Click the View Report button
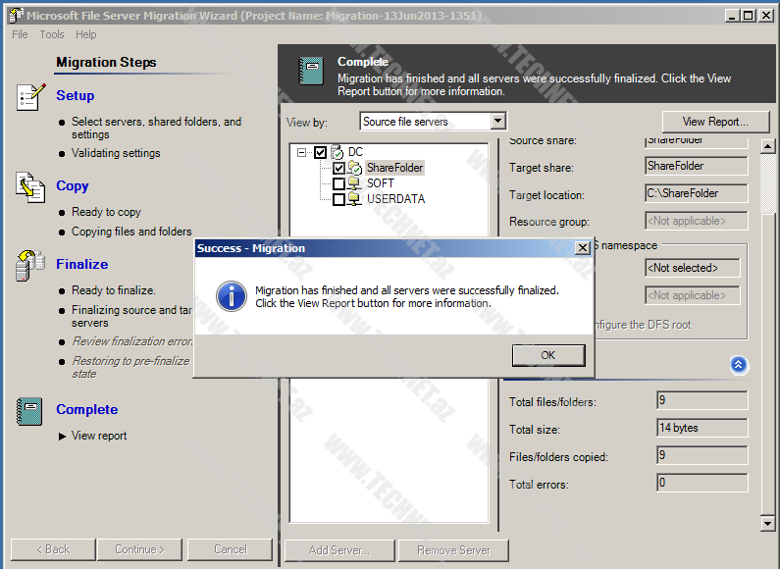 coord(714,122)
